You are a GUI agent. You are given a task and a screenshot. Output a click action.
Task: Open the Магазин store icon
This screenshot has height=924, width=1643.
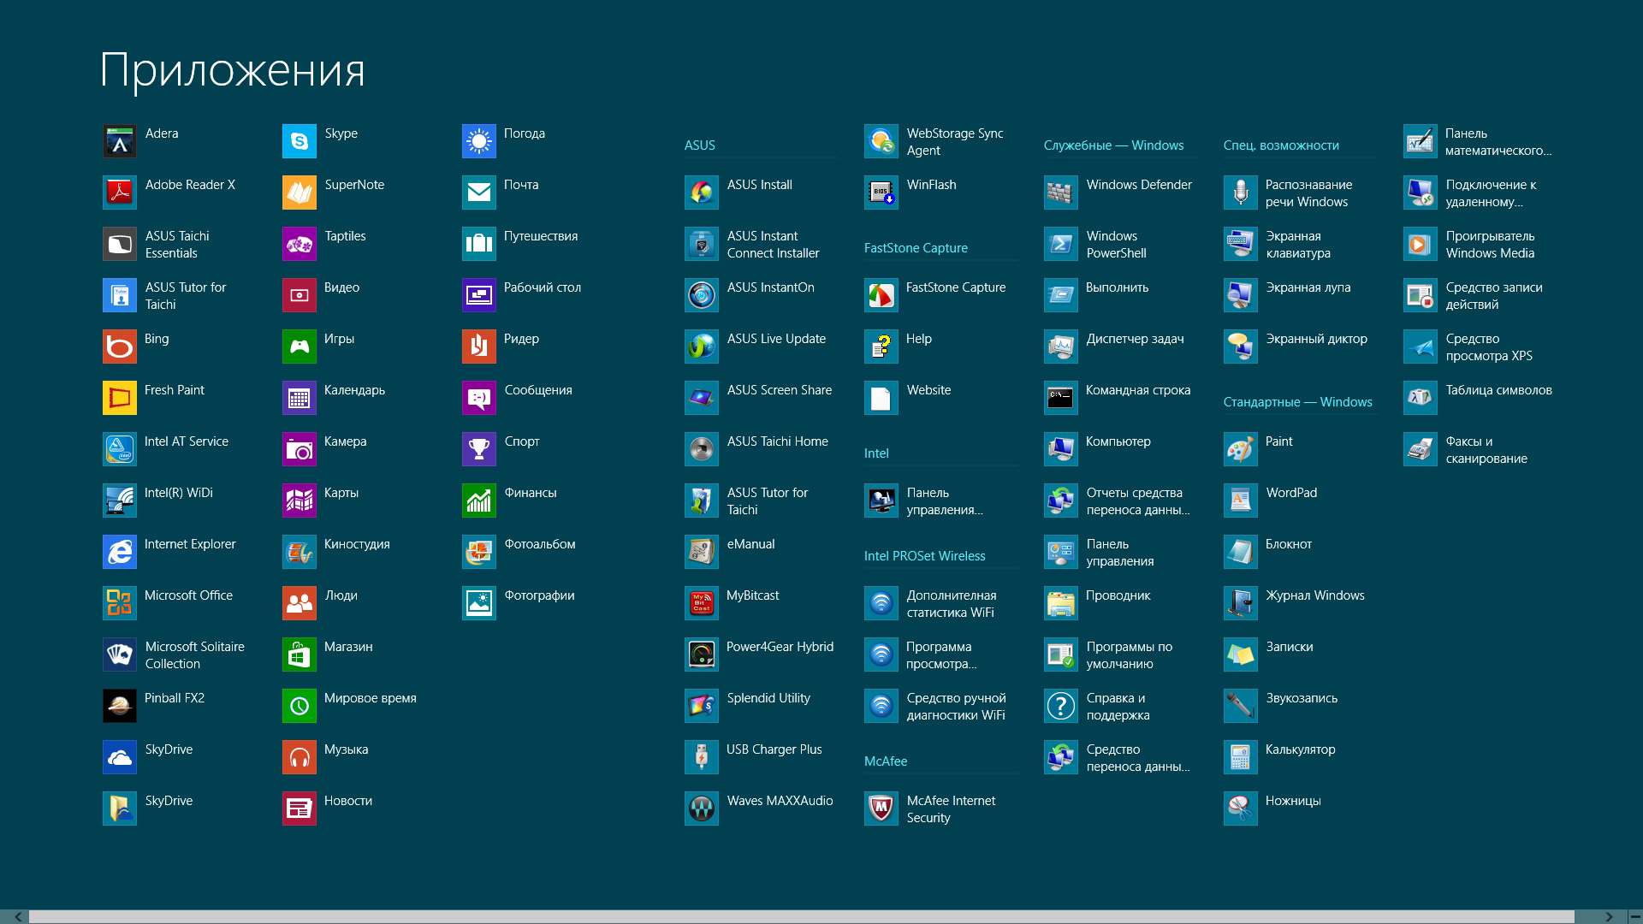click(x=300, y=654)
